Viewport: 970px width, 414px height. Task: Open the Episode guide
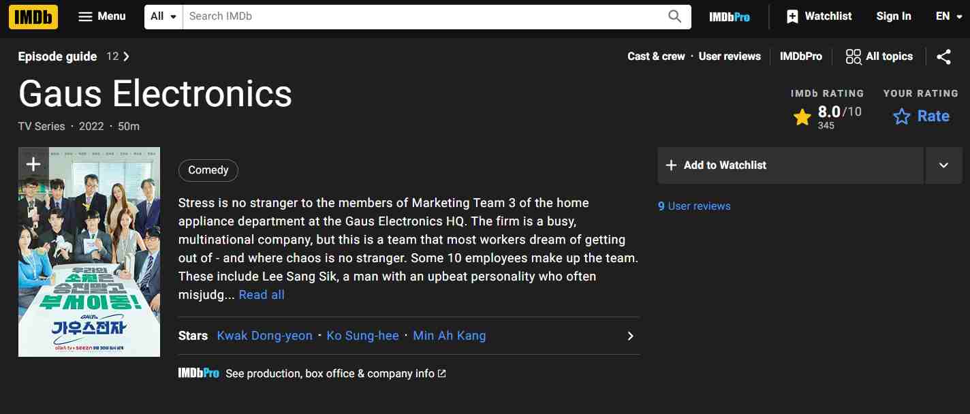tap(58, 57)
